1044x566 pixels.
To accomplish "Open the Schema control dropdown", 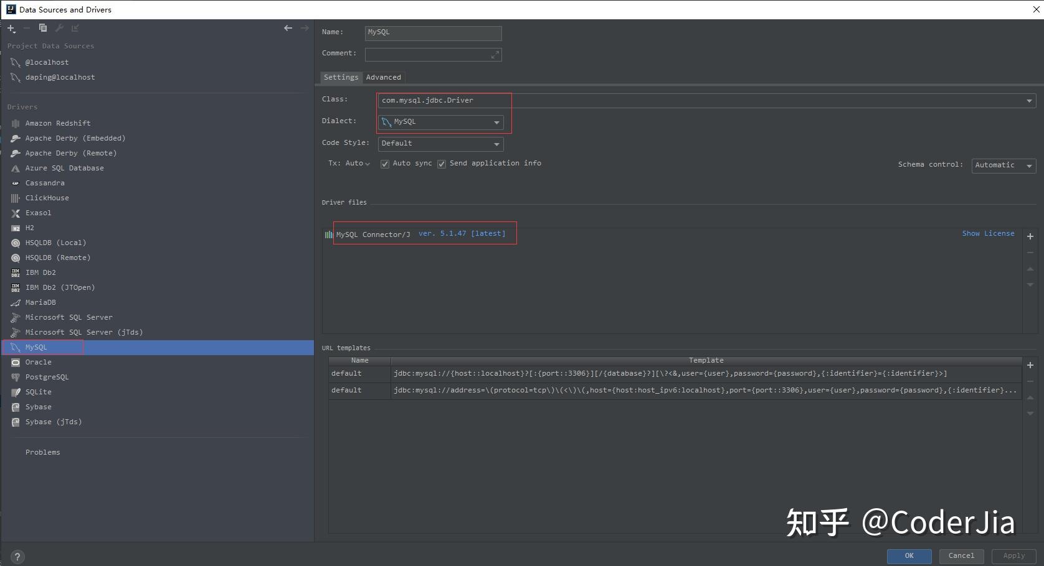I will [1004, 165].
